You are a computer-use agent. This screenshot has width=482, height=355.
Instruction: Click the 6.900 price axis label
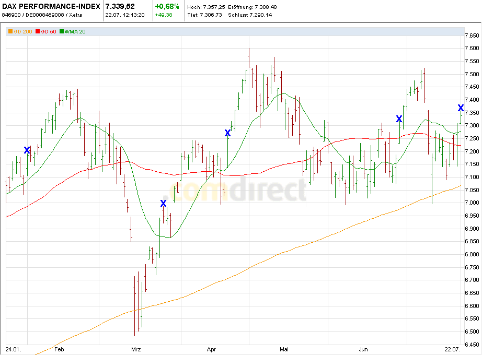[472, 229]
